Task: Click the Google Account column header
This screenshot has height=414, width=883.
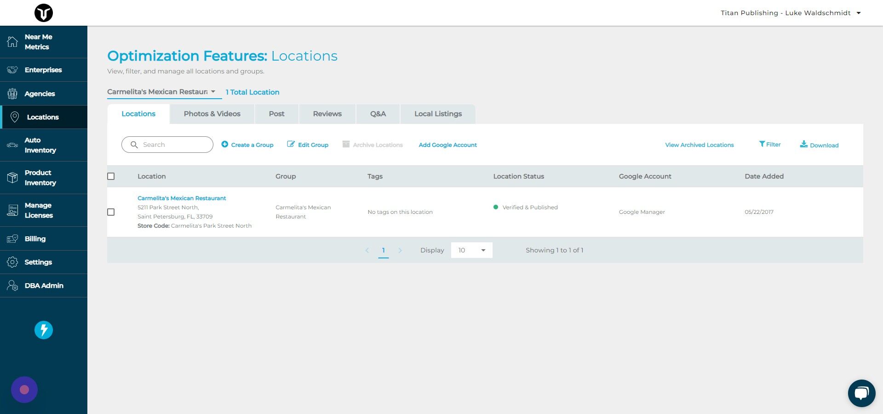Action: coord(645,176)
